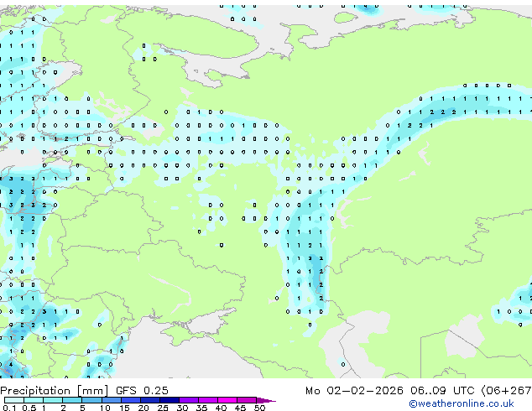Select the 25–30 mm navy swatch
The image size is (532, 411).
click(169, 400)
